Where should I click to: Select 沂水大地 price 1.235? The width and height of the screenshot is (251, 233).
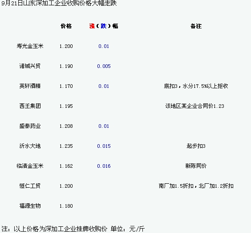tap(66, 146)
